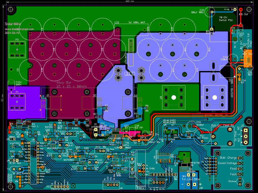
Task: Click the P1 connector on purple copper
Action: click(x=17, y=102)
